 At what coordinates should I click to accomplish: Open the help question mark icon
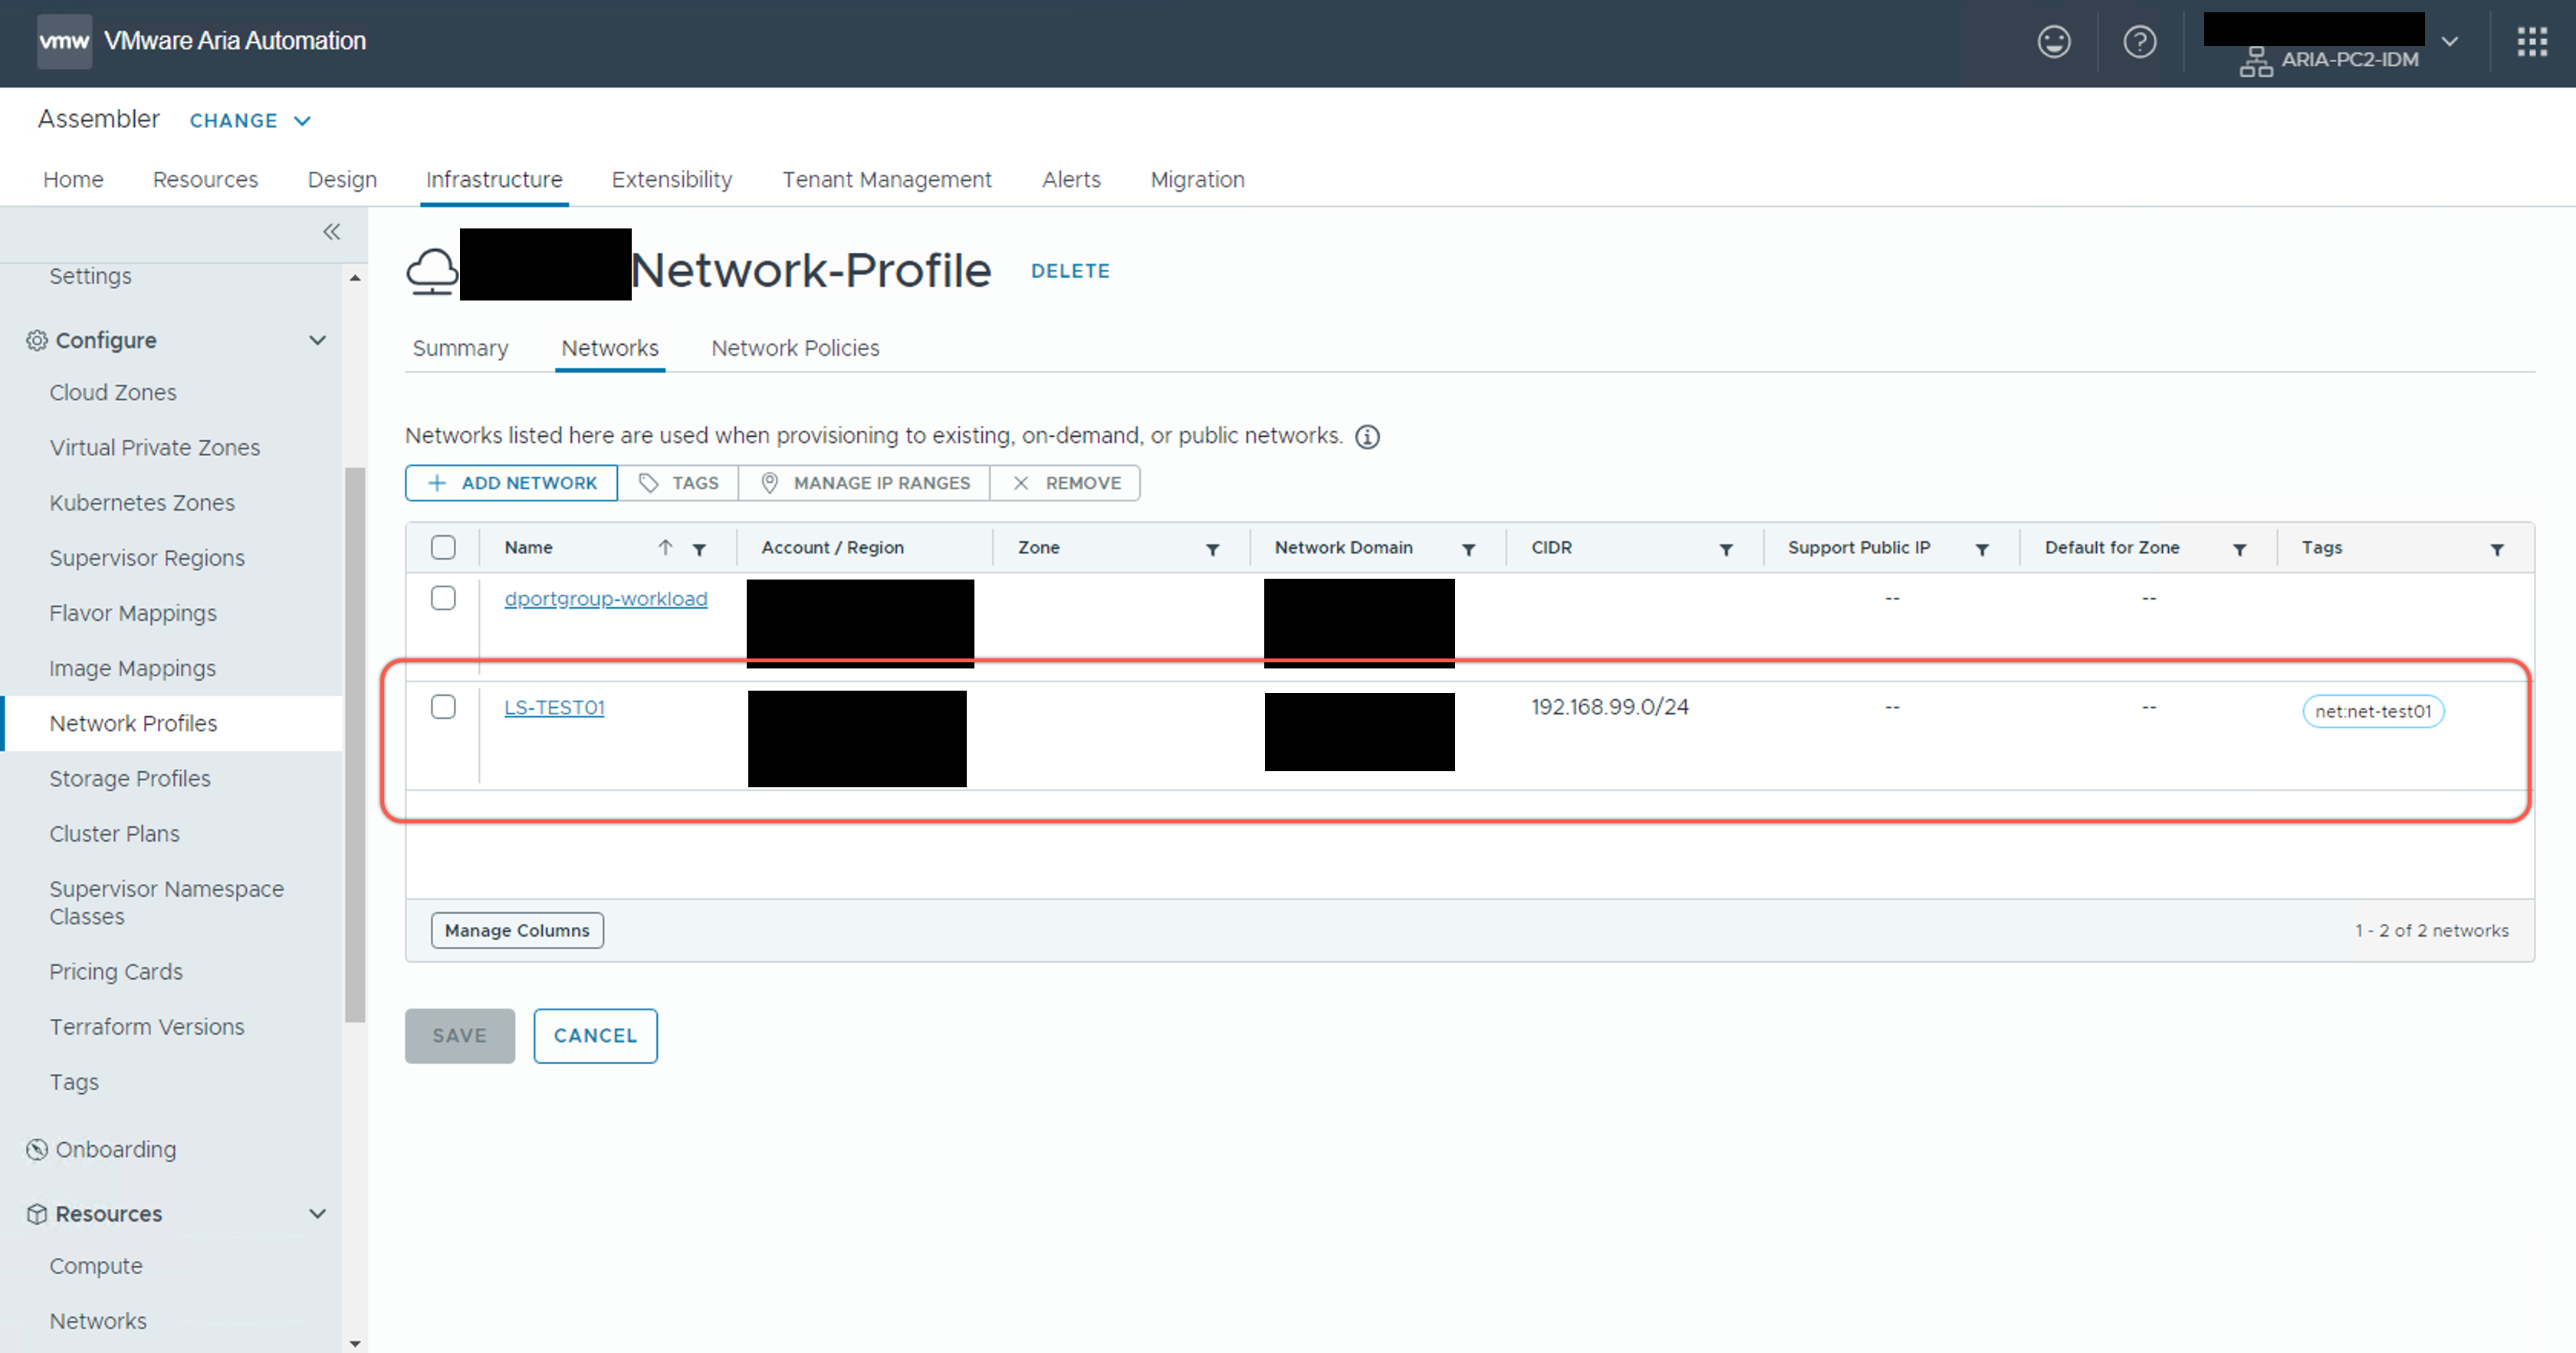point(2139,41)
